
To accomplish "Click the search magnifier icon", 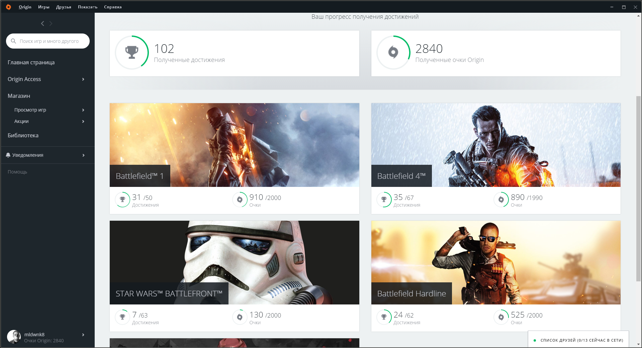I will [x=13, y=41].
